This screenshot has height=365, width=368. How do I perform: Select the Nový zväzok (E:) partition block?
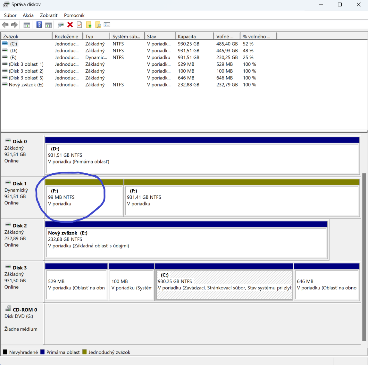click(186, 240)
